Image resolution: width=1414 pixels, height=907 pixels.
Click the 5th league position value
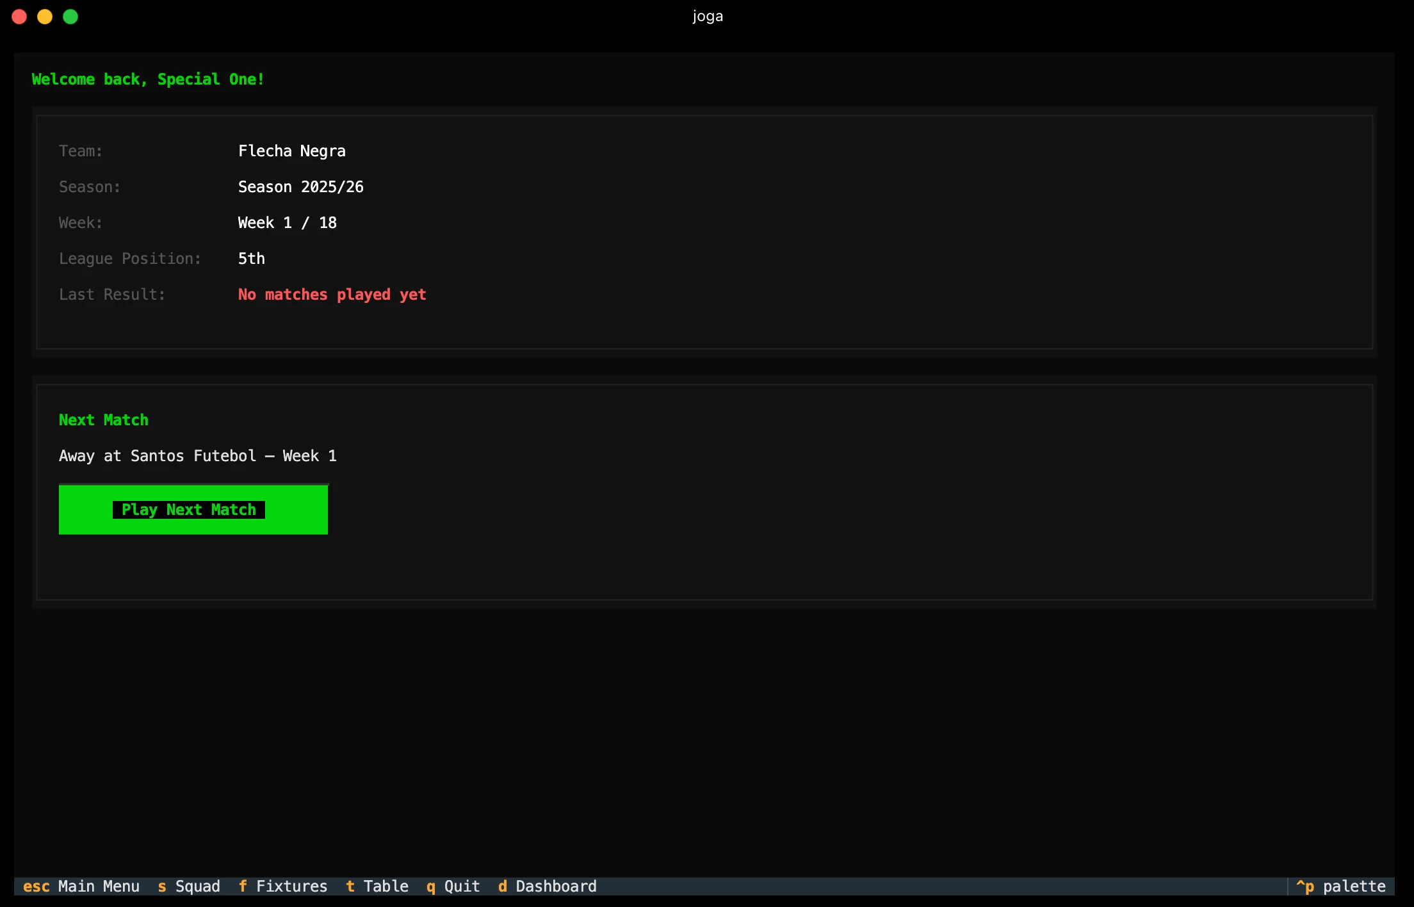click(x=252, y=259)
